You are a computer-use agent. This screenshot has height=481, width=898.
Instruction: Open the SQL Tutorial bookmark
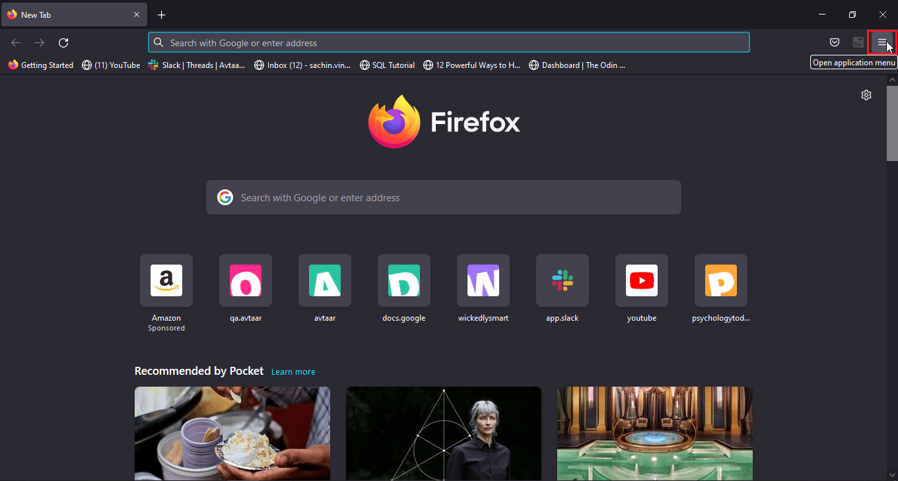click(388, 65)
